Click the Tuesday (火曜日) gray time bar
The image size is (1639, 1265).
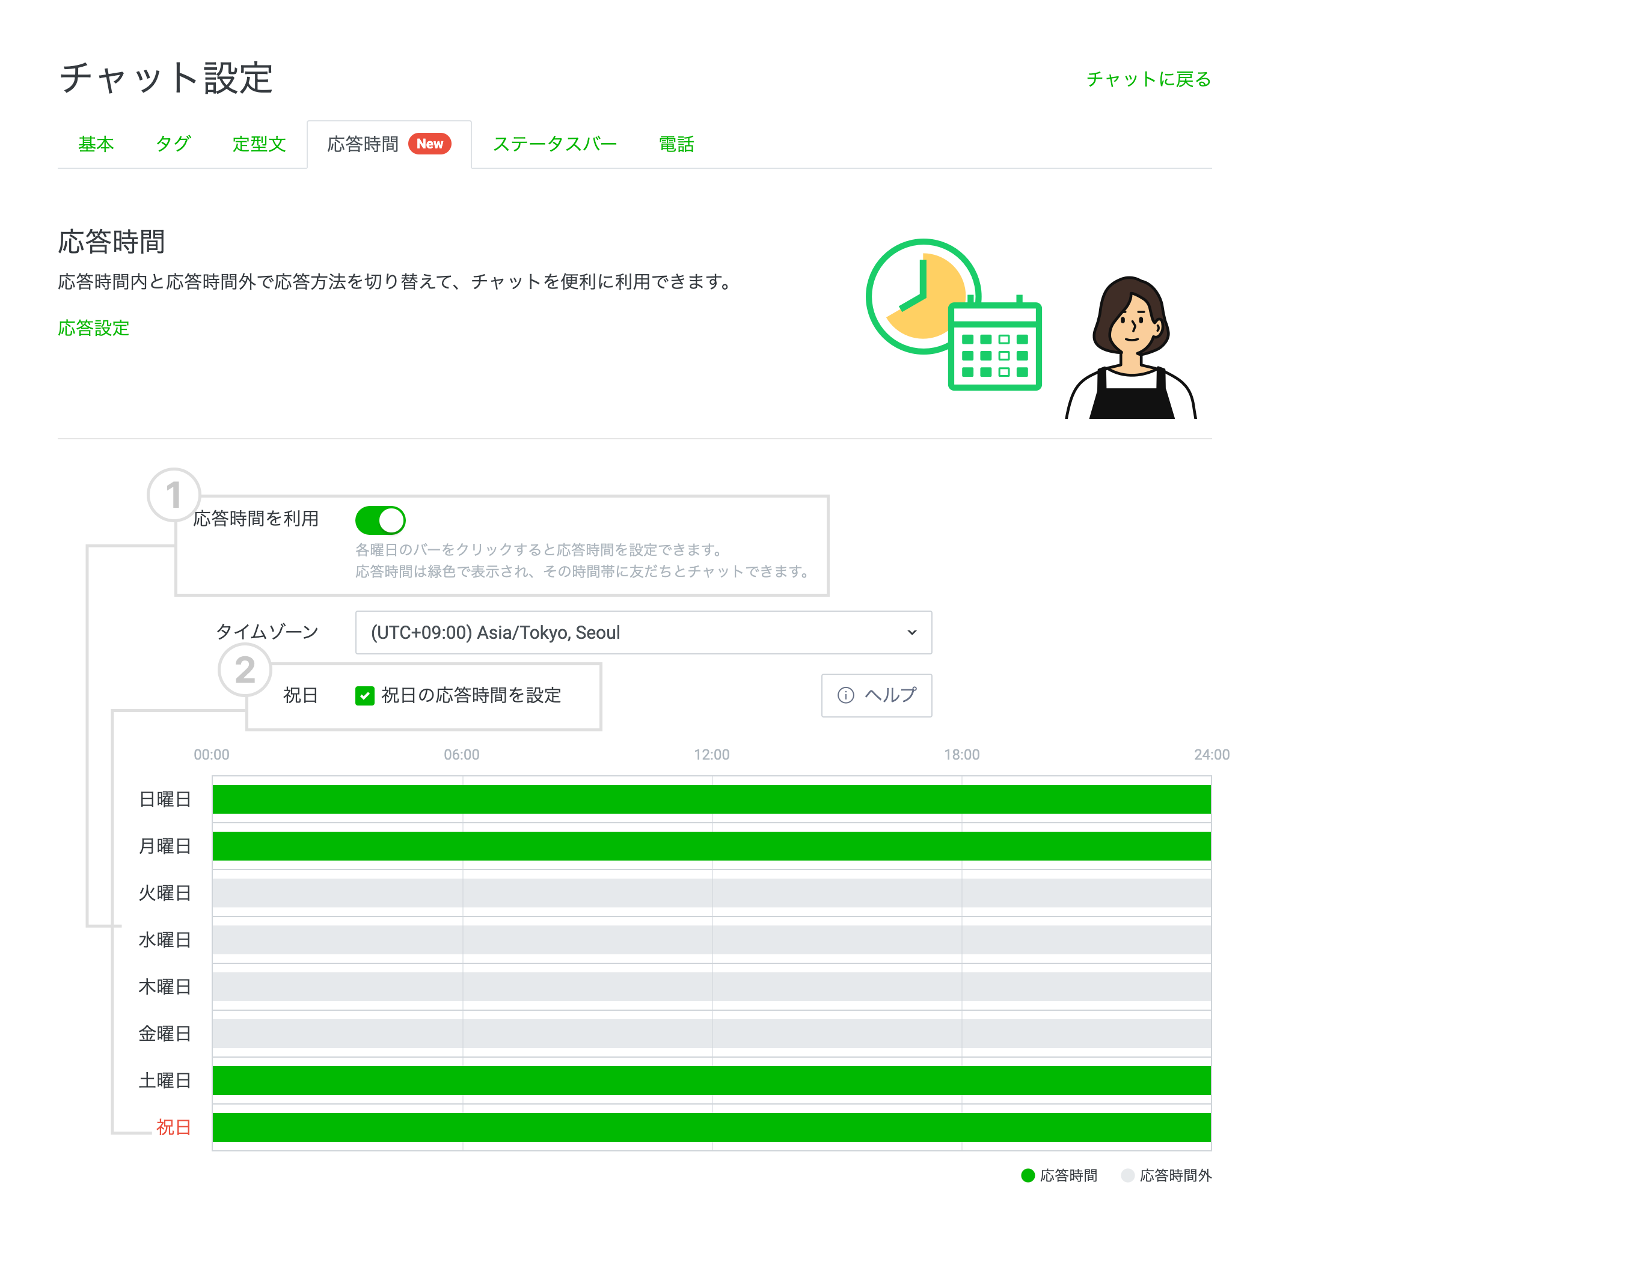(x=711, y=893)
